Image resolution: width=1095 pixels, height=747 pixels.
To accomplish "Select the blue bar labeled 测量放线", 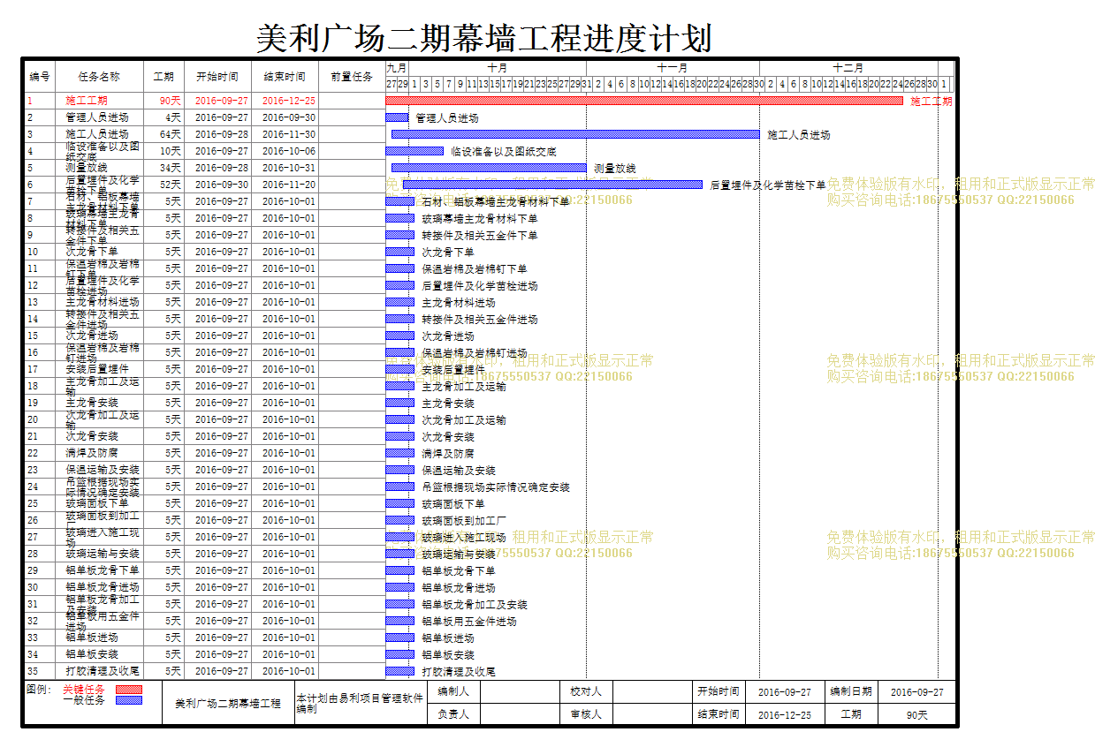I will click(489, 168).
